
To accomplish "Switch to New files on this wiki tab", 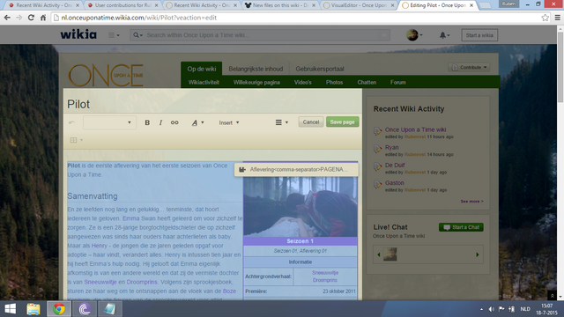I will point(279,5).
